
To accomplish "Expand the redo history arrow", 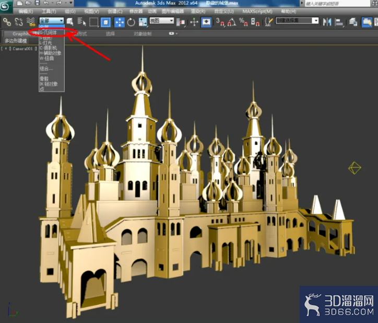I will [65, 3].
